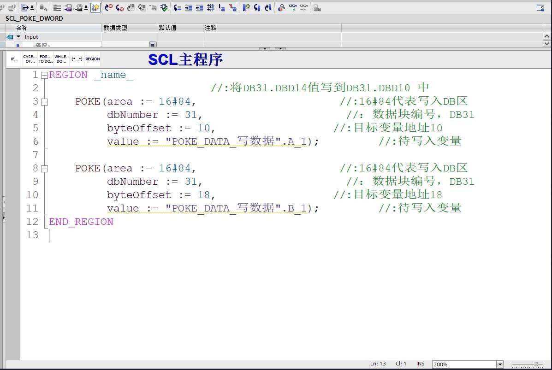Click the indent lines toolbar icon

[x=189, y=8]
